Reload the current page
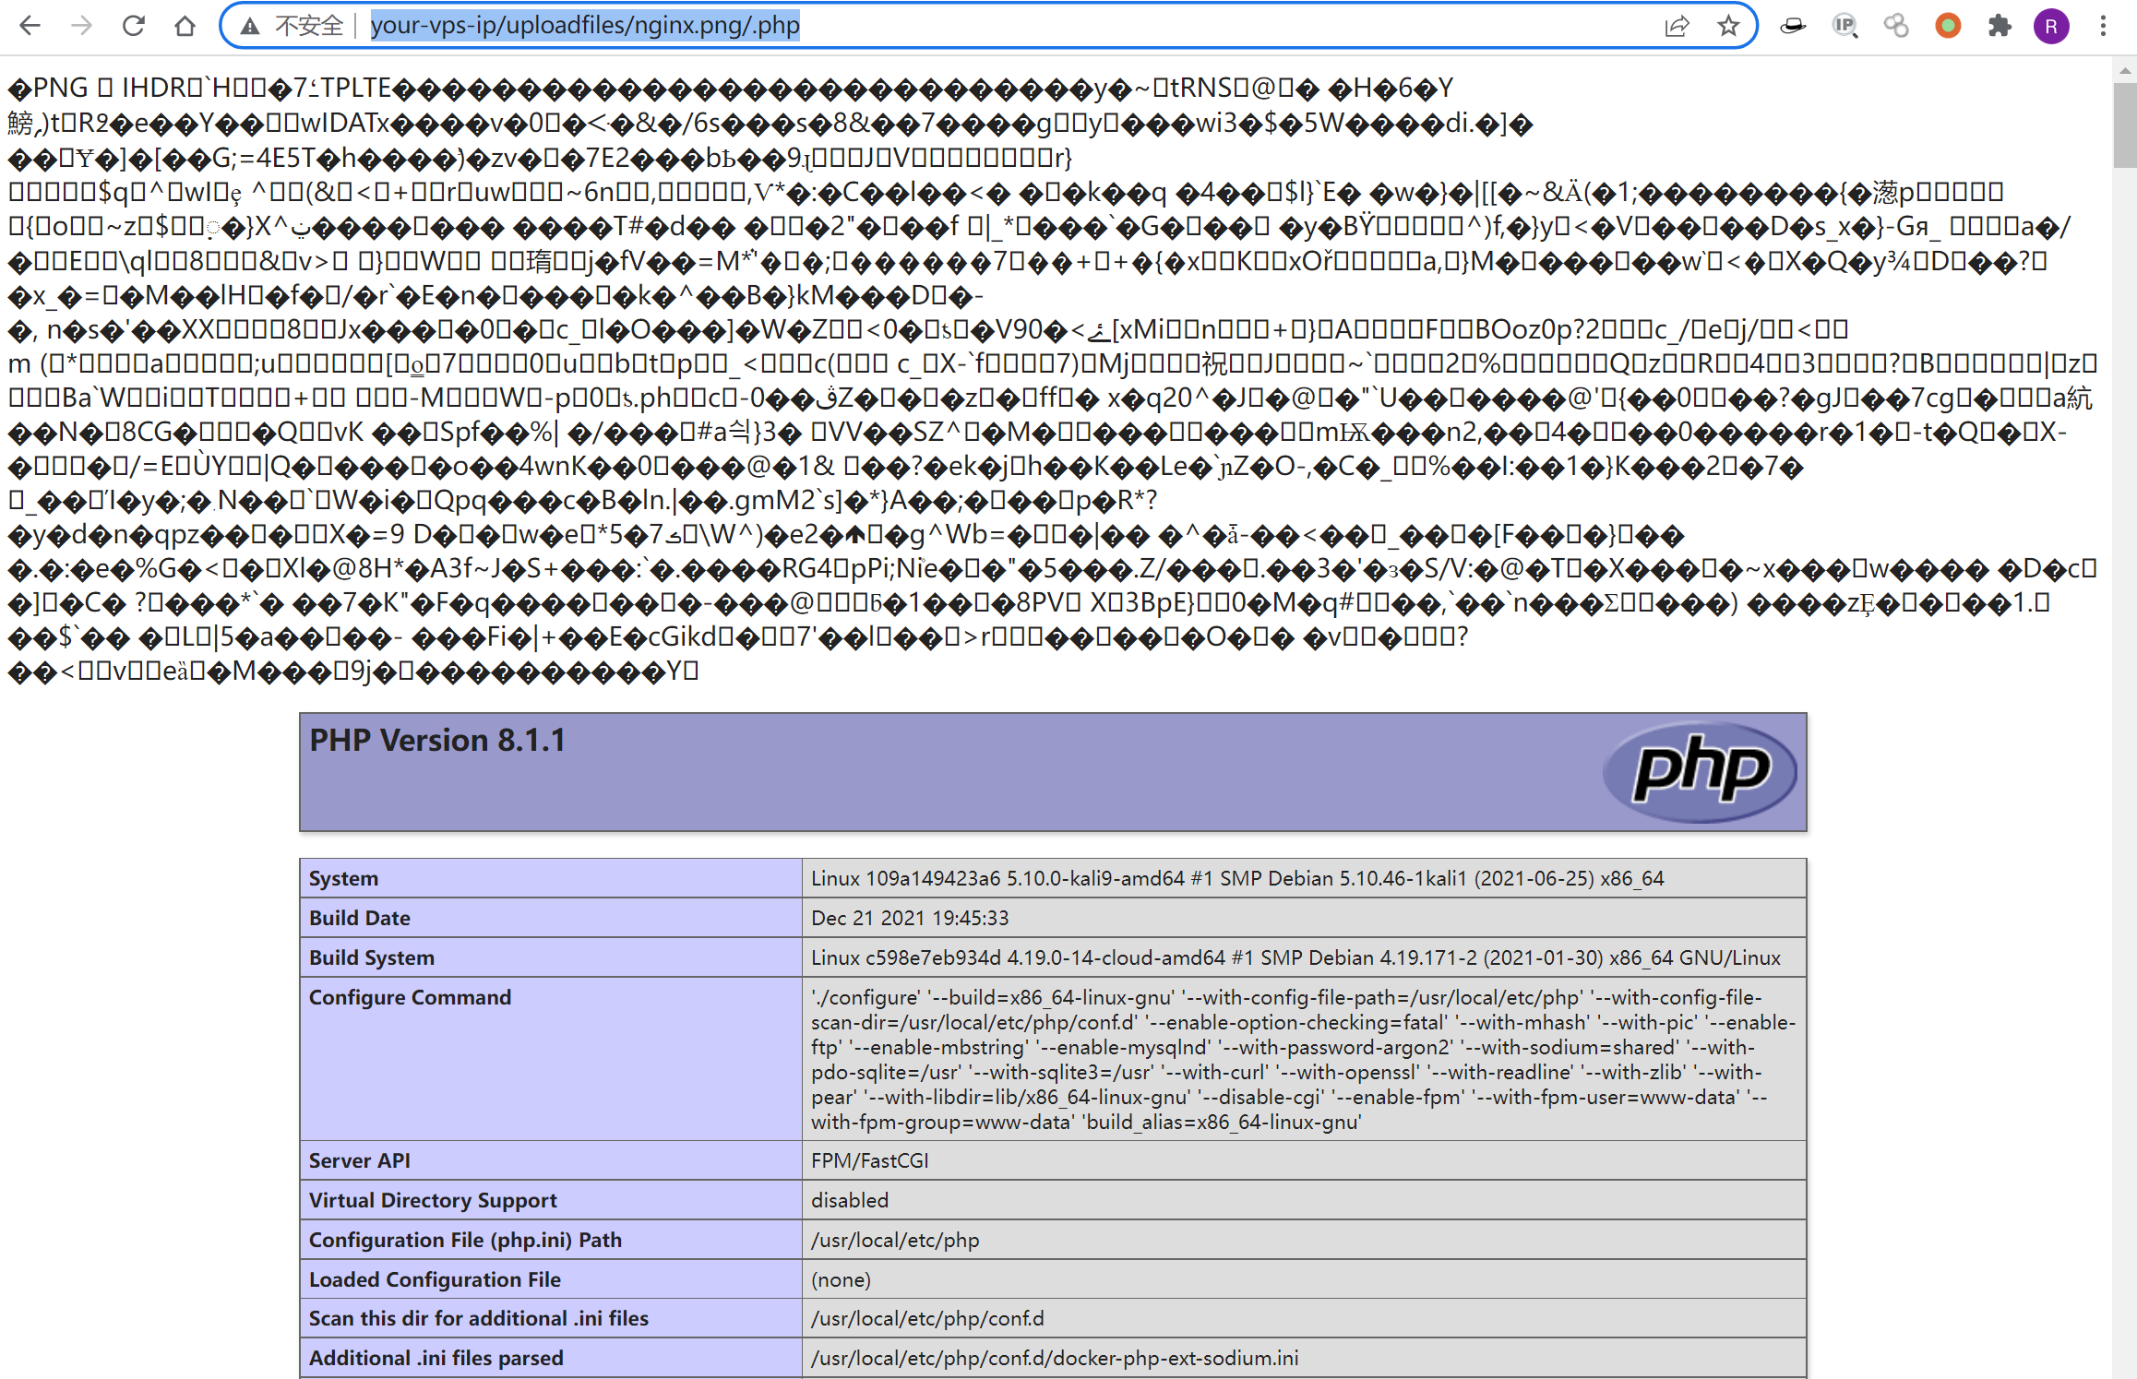The width and height of the screenshot is (2137, 1379). pyautogui.click(x=134, y=26)
